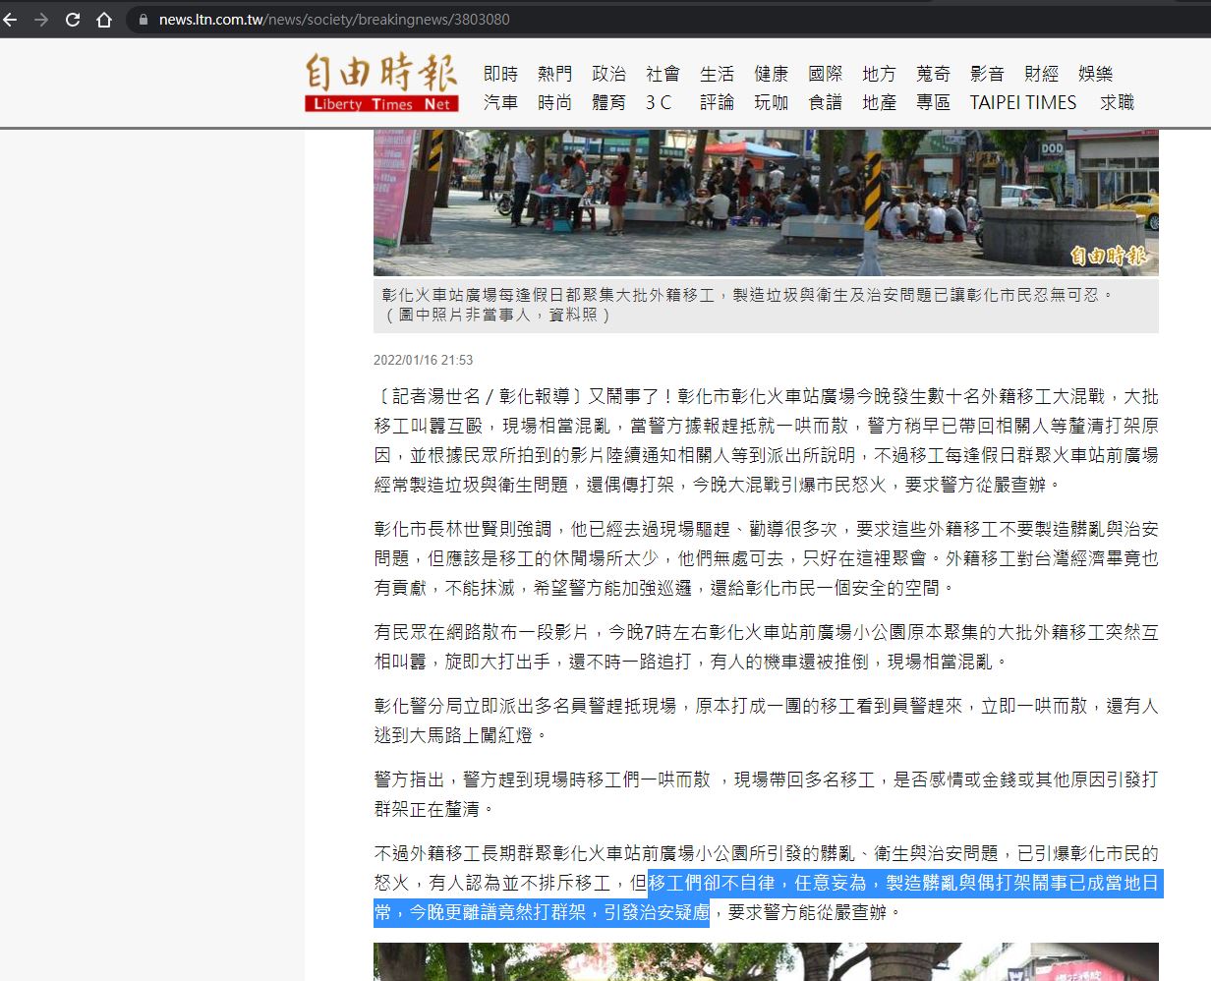Open the 即時 news section
Screen dimensions: 1211x981
tap(500, 74)
